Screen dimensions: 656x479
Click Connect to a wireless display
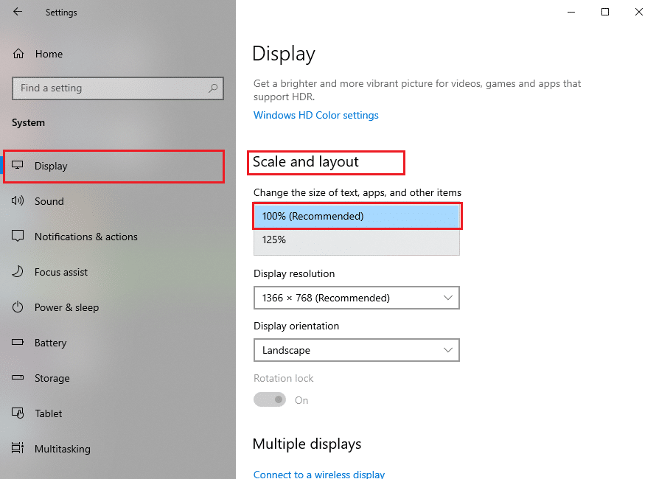[x=318, y=474]
